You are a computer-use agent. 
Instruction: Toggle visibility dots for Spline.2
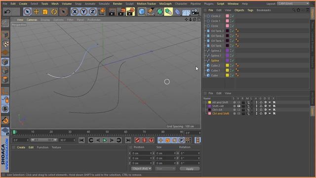pyautogui.click(x=231, y=50)
